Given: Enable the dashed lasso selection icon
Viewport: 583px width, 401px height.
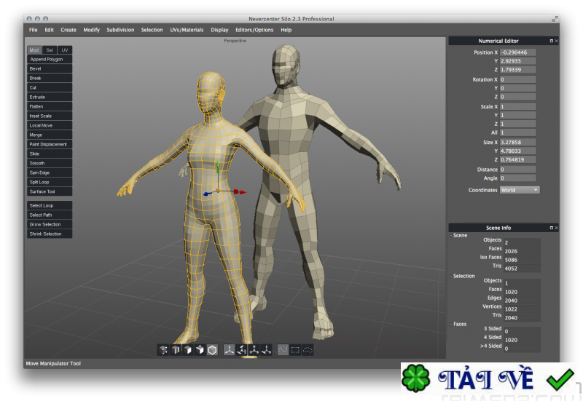Looking at the screenshot, I should pyautogui.click(x=308, y=349).
